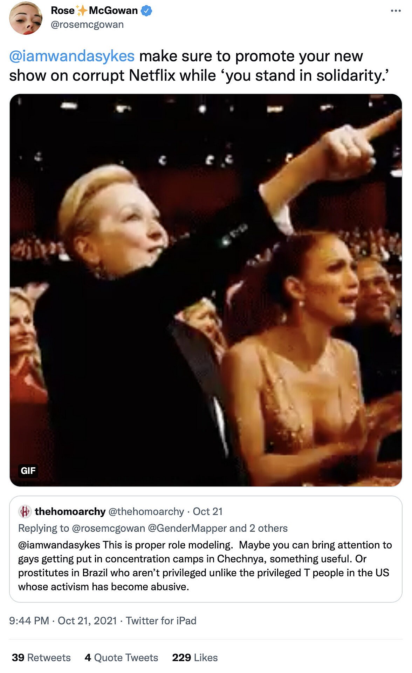
Task: Click thehomoarchy's small avatar icon
Action: [25, 511]
